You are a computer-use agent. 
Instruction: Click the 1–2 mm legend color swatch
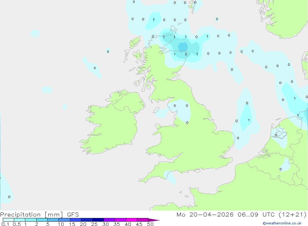pos(31,220)
